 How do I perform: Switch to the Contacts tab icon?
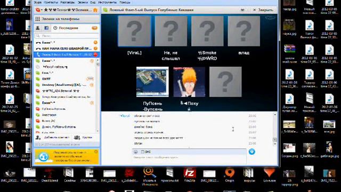pyautogui.click(x=38, y=28)
